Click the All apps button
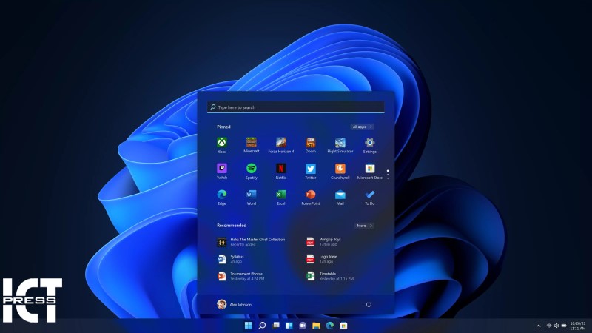This screenshot has height=333, width=592. click(363, 127)
